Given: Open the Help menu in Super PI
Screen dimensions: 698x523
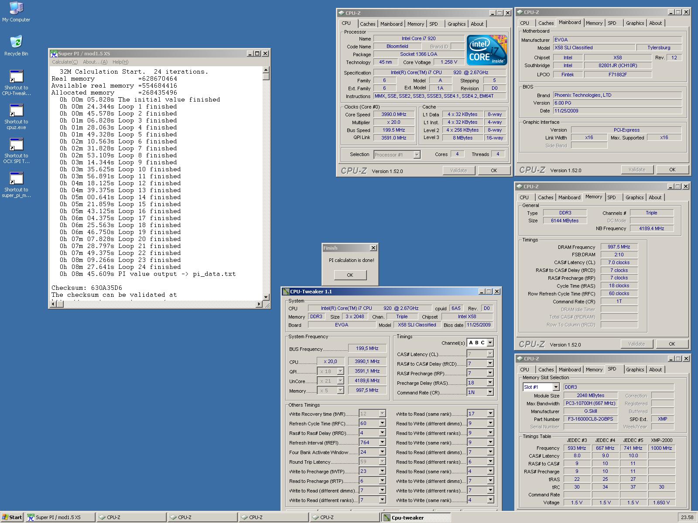Looking at the screenshot, I should click(x=120, y=62).
